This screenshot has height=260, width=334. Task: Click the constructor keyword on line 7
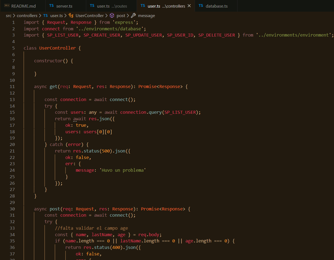(x=49, y=61)
